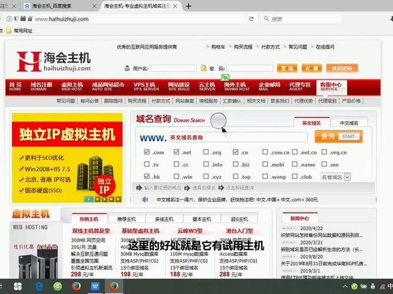Switch to the 中文域名 tab
393x294 pixels.
tap(349, 123)
